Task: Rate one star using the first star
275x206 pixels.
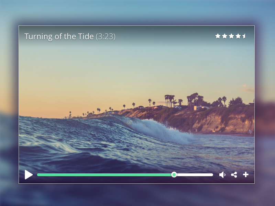Action: [218, 36]
